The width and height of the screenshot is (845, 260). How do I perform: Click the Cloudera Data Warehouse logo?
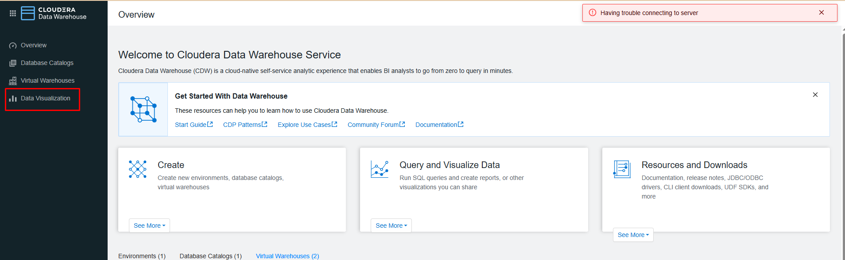[54, 13]
